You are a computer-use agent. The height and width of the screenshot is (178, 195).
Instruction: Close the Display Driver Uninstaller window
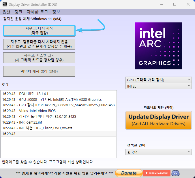tap(188, 5)
